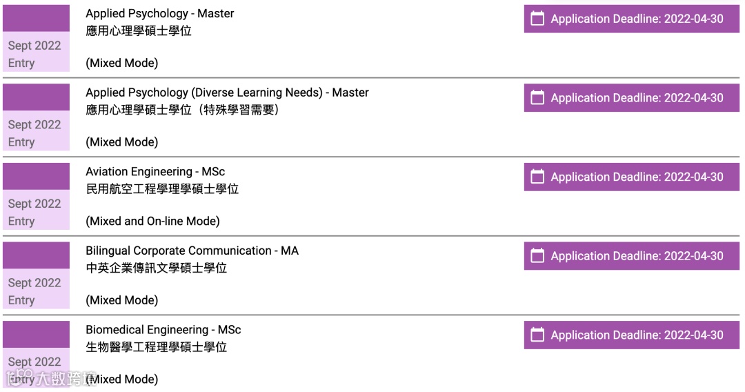This screenshot has width=745, height=392.
Task: Click calendar icon in Biomedical Engineering deadline
Action: 537,335
